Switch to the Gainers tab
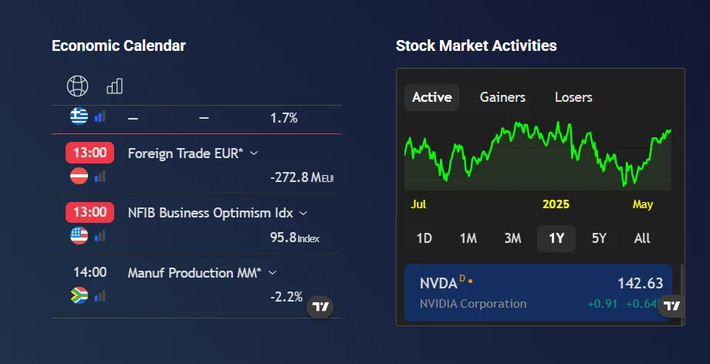Viewport: 710px width, 364px height. (502, 97)
